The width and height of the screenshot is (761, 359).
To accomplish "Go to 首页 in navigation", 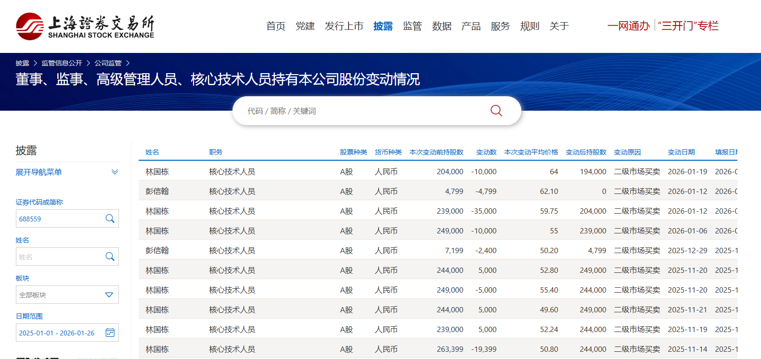I will 275,26.
